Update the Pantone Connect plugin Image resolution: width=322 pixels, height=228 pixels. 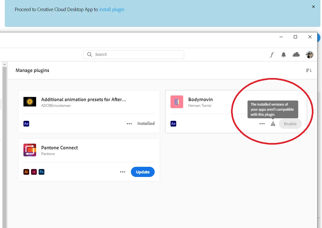(x=143, y=172)
